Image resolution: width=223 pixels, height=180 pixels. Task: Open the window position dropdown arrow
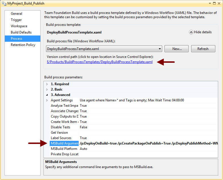click(210, 3)
